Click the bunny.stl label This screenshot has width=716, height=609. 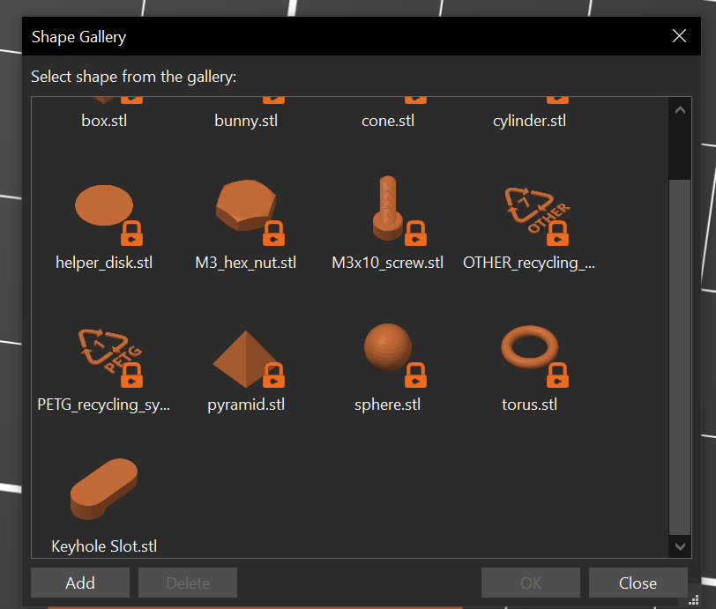[246, 121]
